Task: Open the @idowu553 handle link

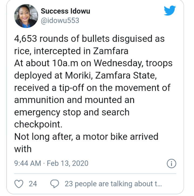Action: (x=60, y=20)
